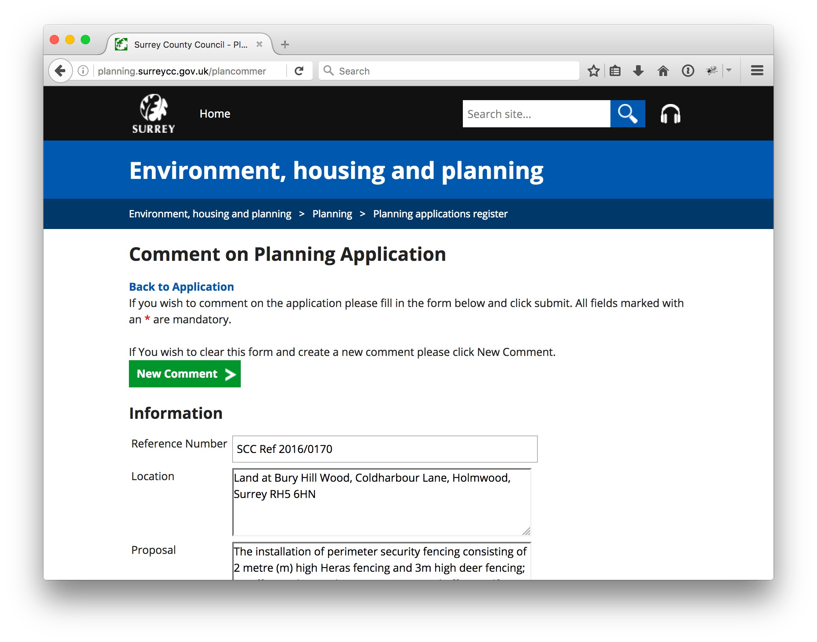Open the hamburger menu in browser toolbar

(x=757, y=71)
